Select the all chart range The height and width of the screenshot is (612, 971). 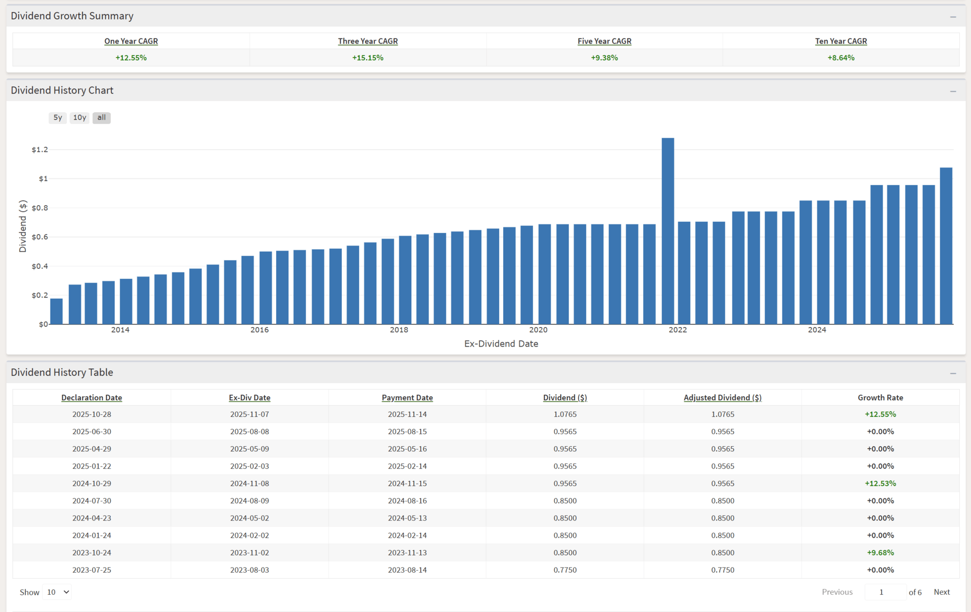coord(102,118)
